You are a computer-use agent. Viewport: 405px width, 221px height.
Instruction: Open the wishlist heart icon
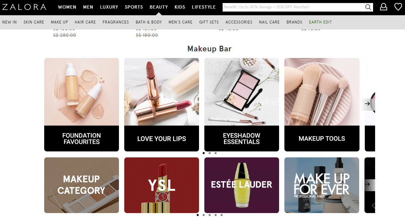[398, 7]
